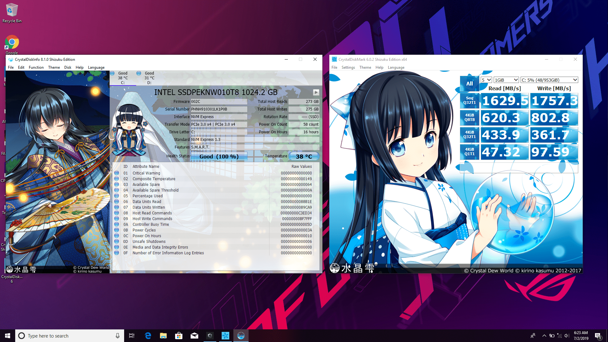
Task: Click the Serial Number field value
Action: pyautogui.click(x=219, y=109)
